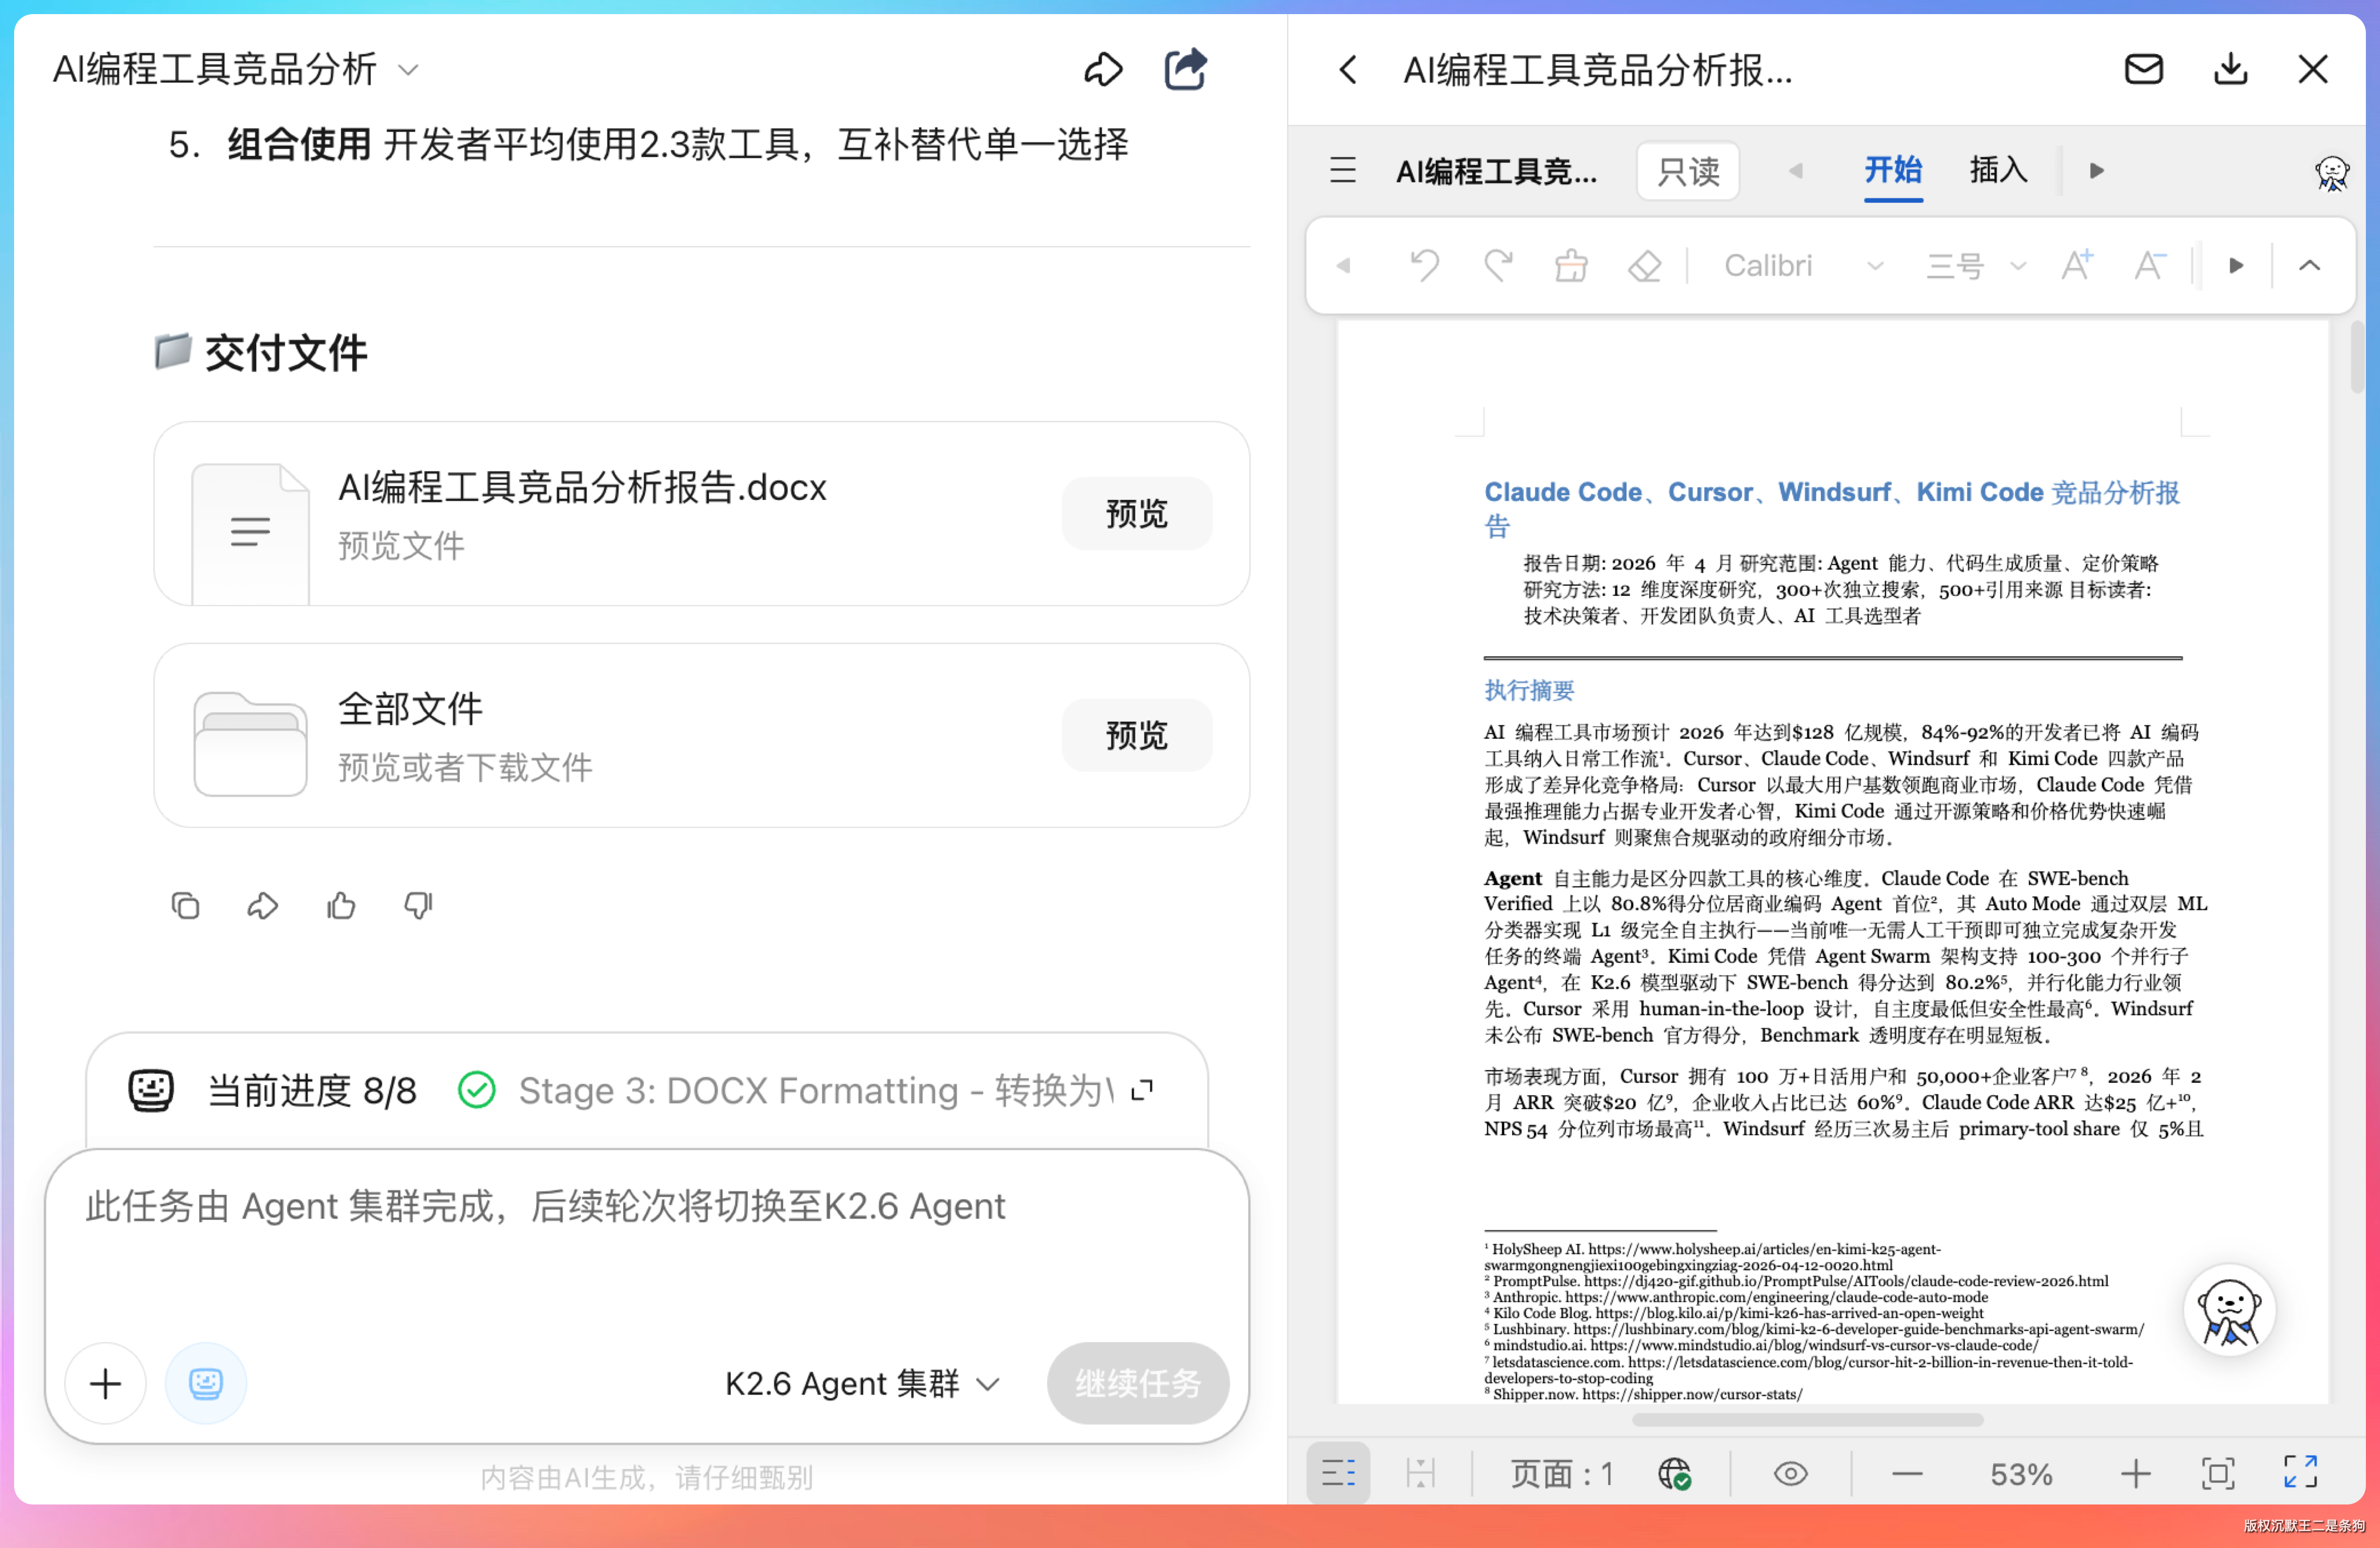2380x1548 pixels.
Task: Click the thumbs down icon
Action: click(418, 906)
